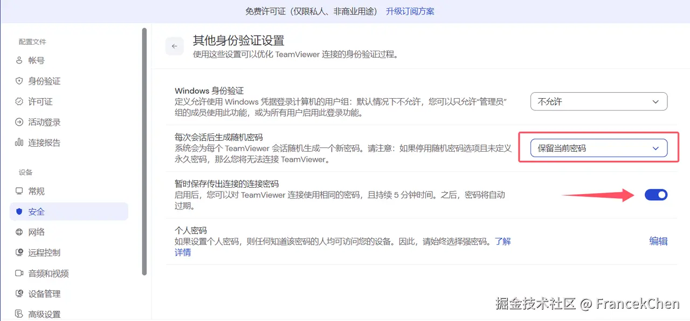Screen dimensions: 690x321
Task: Open 帐号 settings in sidebar
Action: [x=69, y=60]
